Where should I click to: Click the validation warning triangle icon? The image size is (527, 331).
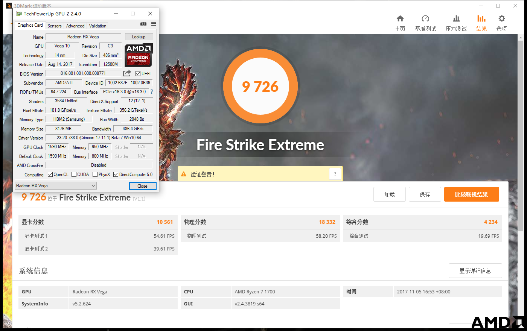(x=184, y=174)
